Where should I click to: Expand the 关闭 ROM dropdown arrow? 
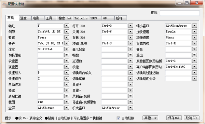(131, 31)
